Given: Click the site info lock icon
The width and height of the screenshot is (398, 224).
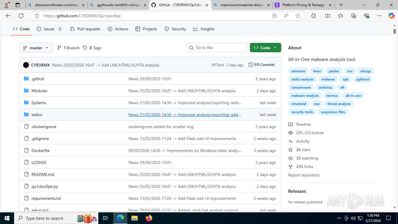Looking at the screenshot, I should pyautogui.click(x=37, y=16).
